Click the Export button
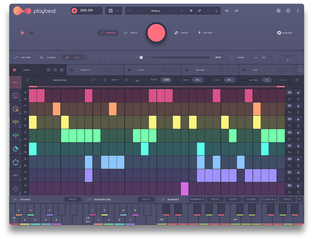Screen dimensions: 313x239 click(285, 33)
